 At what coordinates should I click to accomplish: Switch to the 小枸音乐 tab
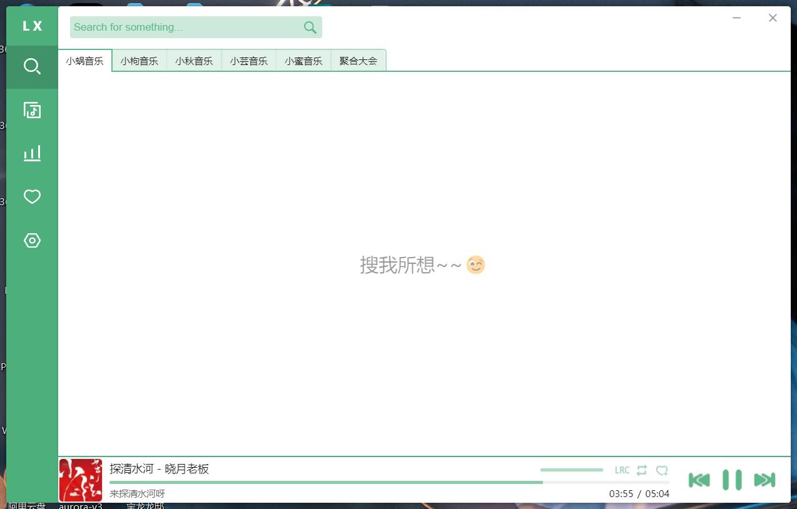140,61
